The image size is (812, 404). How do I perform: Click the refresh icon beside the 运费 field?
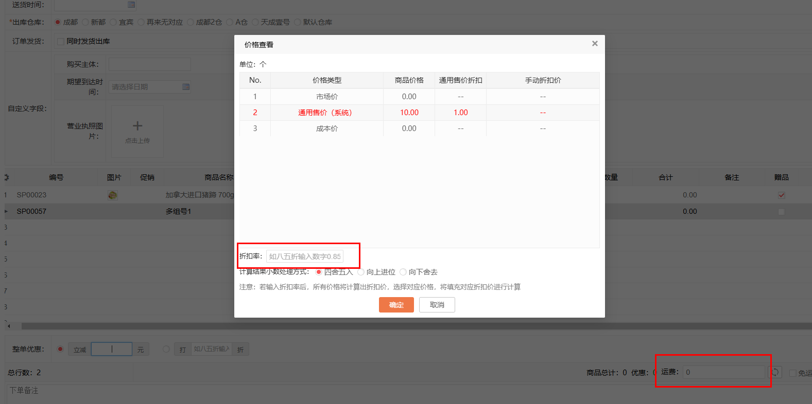click(775, 372)
